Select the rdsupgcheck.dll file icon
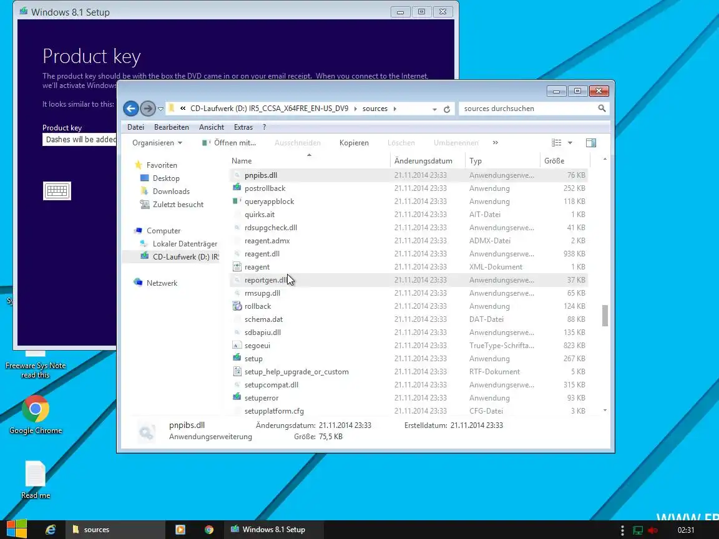Image resolution: width=719 pixels, height=539 pixels. tap(237, 227)
